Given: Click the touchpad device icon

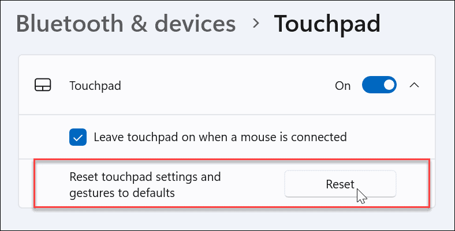Looking at the screenshot, I should click(43, 86).
